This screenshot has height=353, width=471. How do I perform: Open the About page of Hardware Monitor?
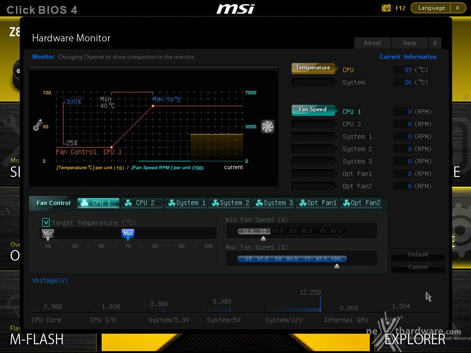point(372,43)
